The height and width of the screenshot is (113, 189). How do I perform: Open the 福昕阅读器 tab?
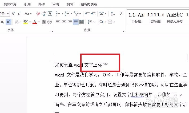point(89,4)
